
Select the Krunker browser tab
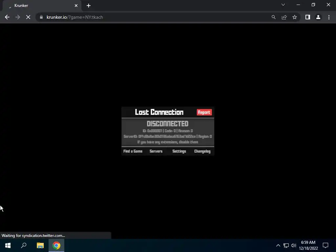[x=42, y=6]
